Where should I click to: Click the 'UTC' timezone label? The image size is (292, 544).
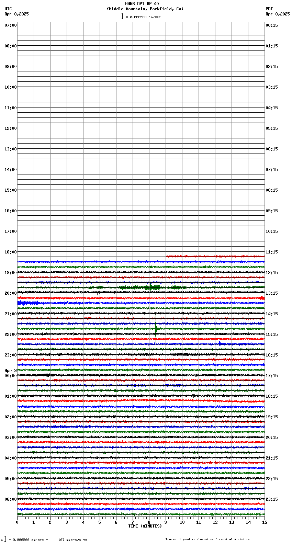coord(8,9)
